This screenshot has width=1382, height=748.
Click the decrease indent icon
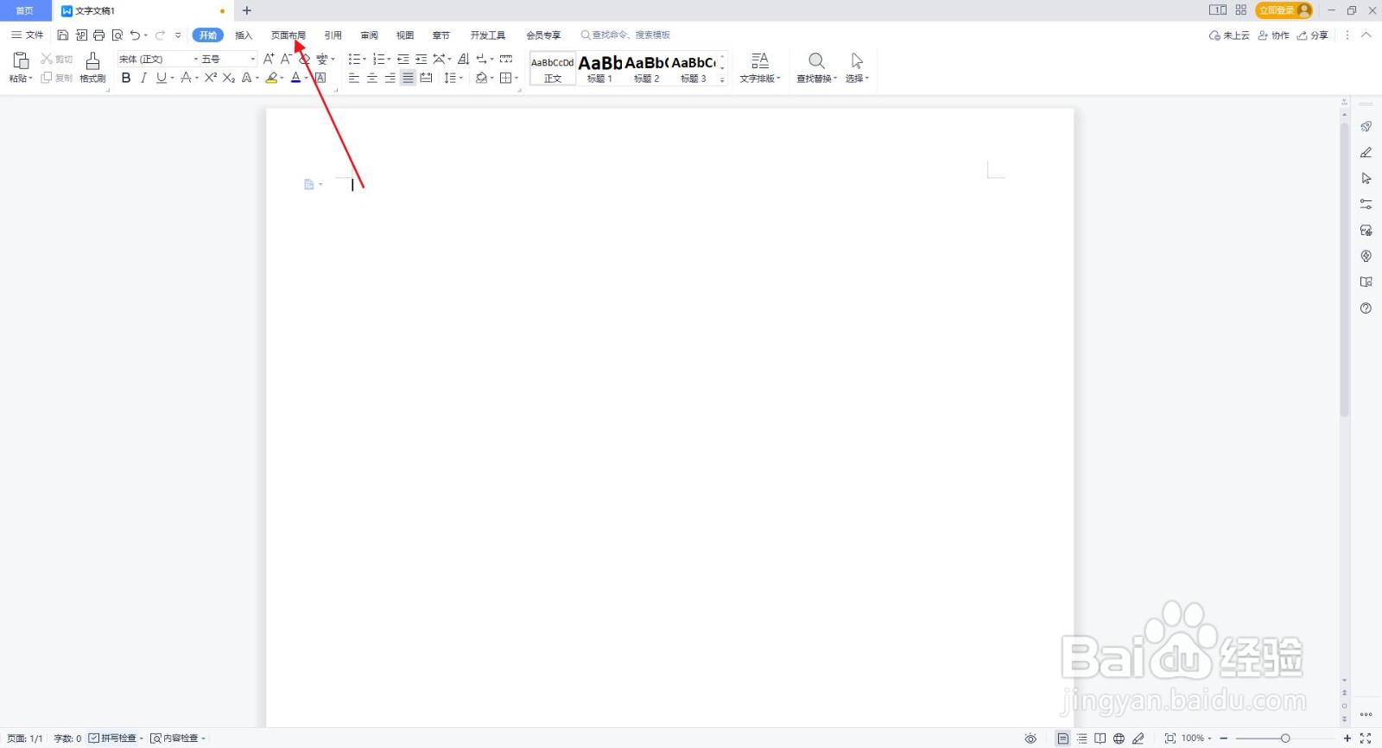coord(403,59)
